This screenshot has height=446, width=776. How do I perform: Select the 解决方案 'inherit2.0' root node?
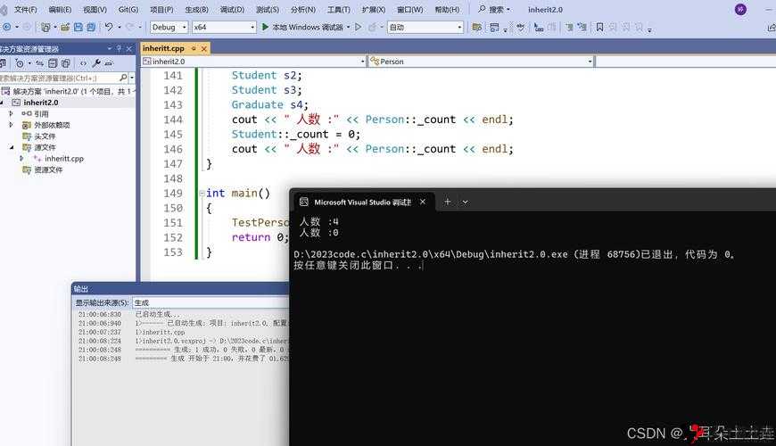point(70,92)
